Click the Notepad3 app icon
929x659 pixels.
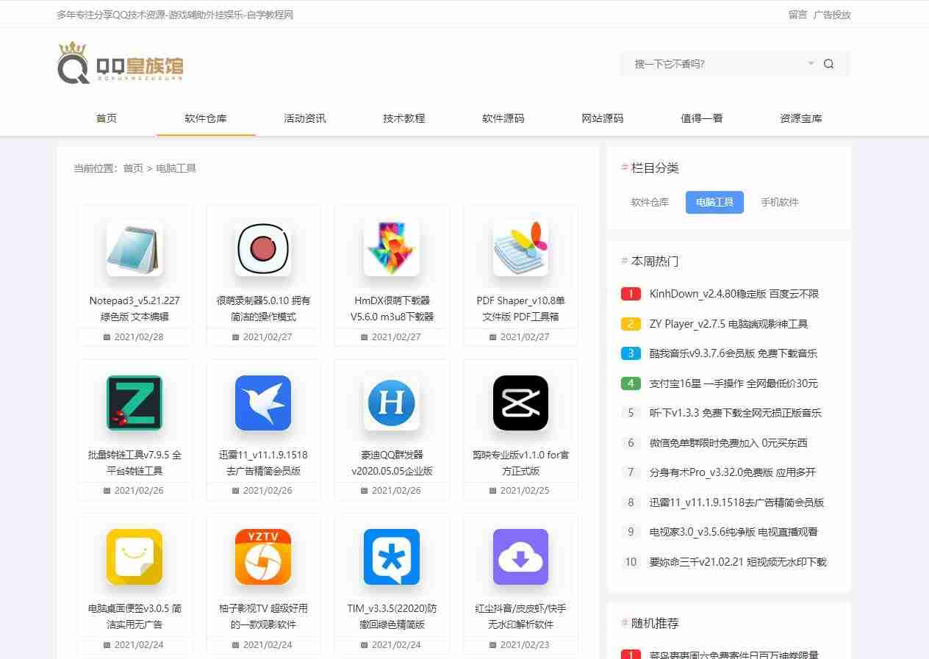click(x=134, y=248)
